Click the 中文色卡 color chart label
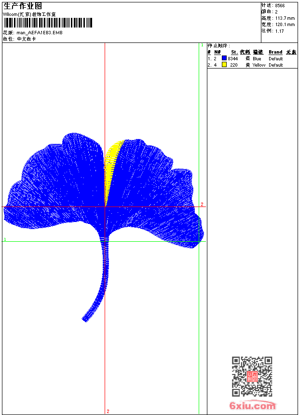 tap(27, 39)
